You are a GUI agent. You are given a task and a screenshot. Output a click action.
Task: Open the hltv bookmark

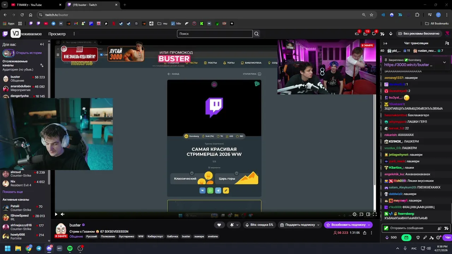click(x=176, y=24)
